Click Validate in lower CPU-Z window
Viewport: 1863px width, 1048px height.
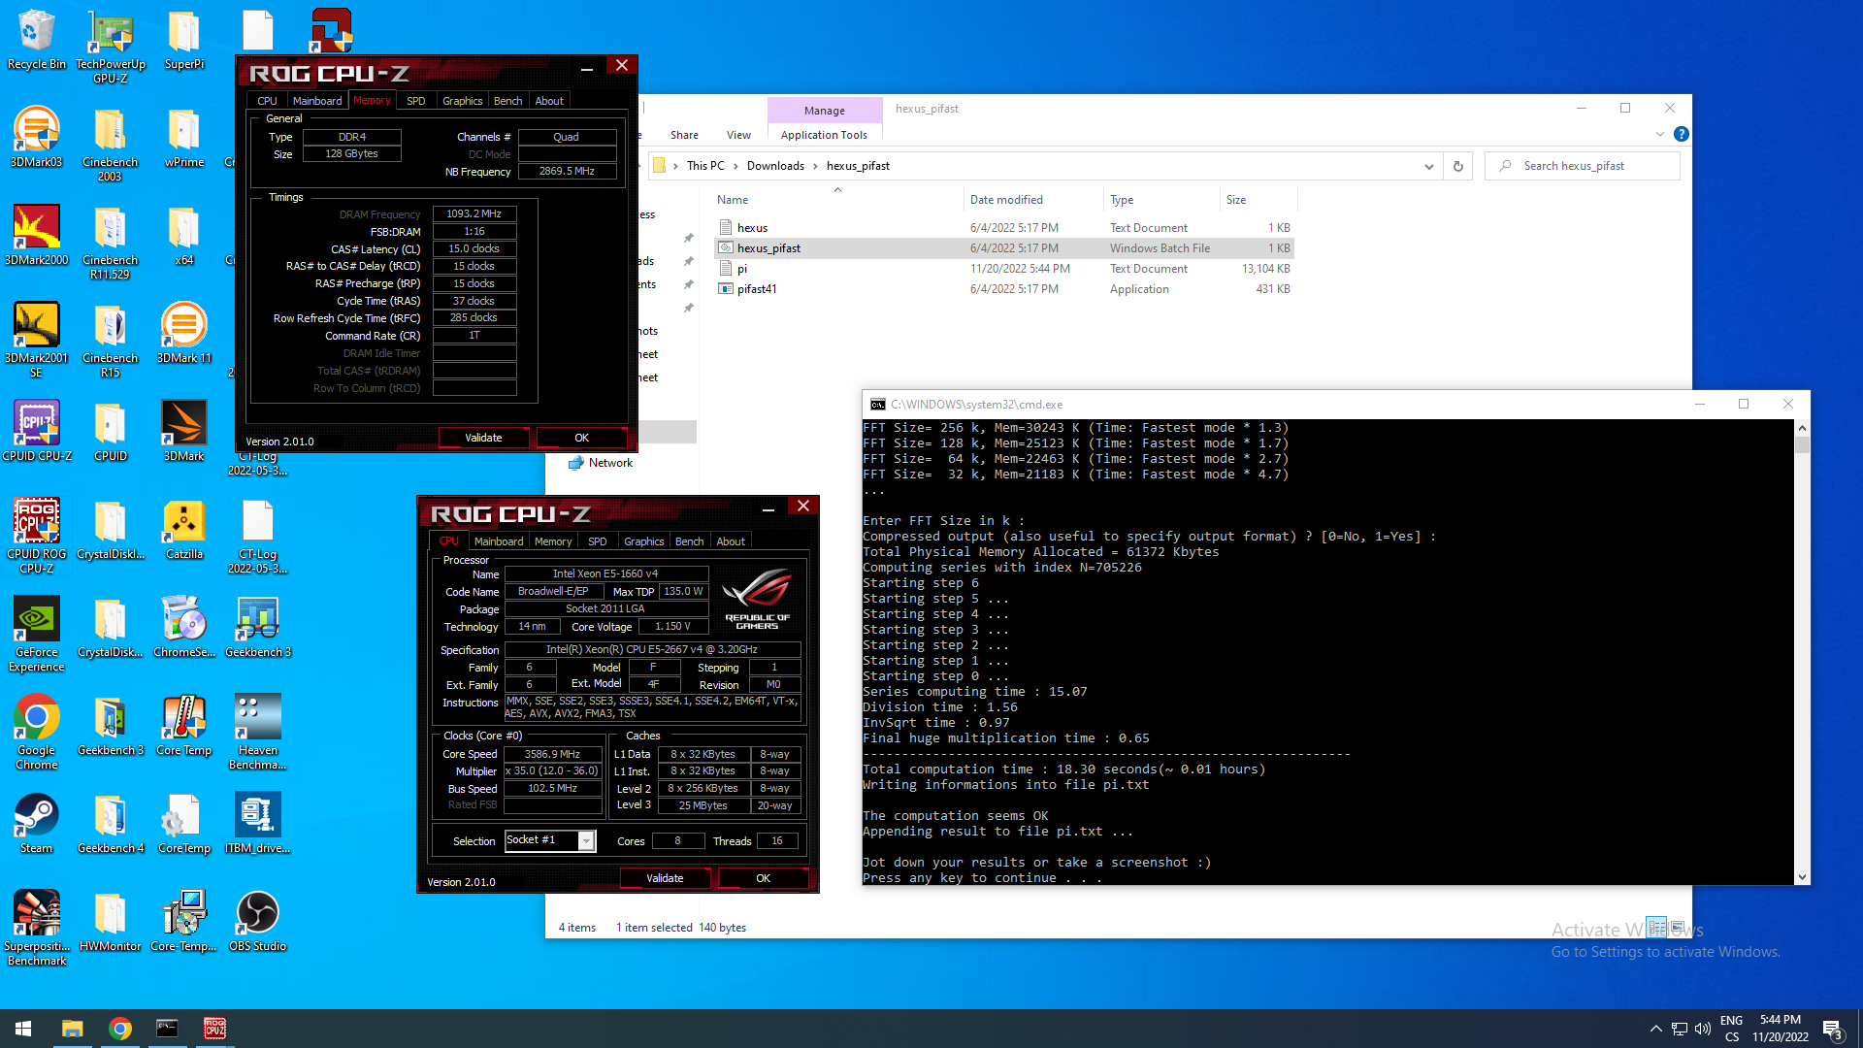pyautogui.click(x=665, y=878)
